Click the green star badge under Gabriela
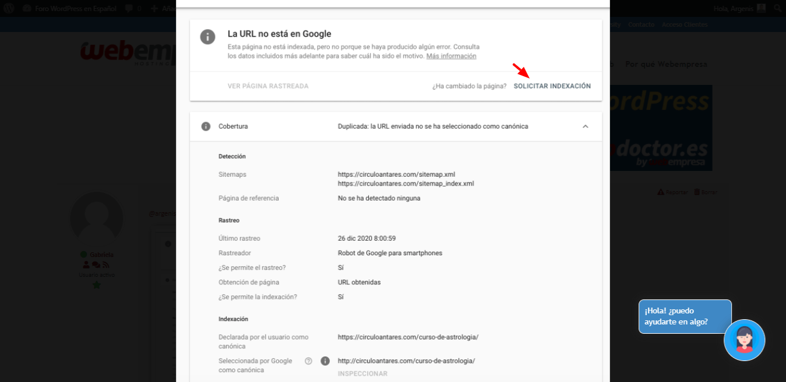 [x=97, y=285]
